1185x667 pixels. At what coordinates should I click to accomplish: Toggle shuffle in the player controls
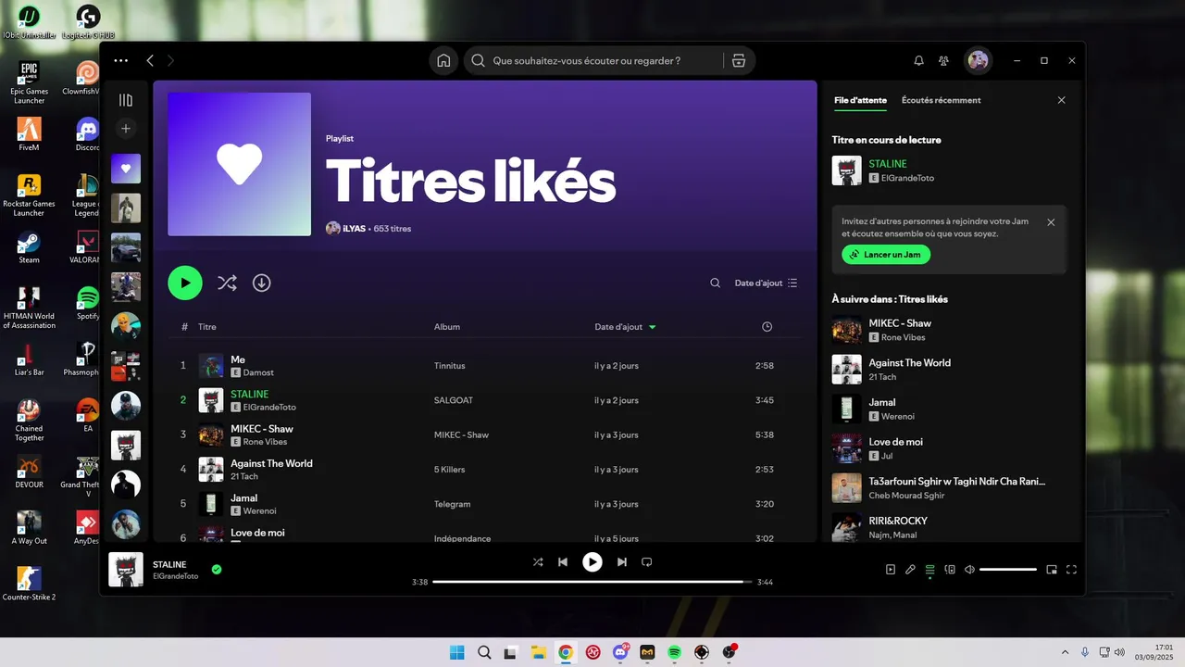coord(538,562)
